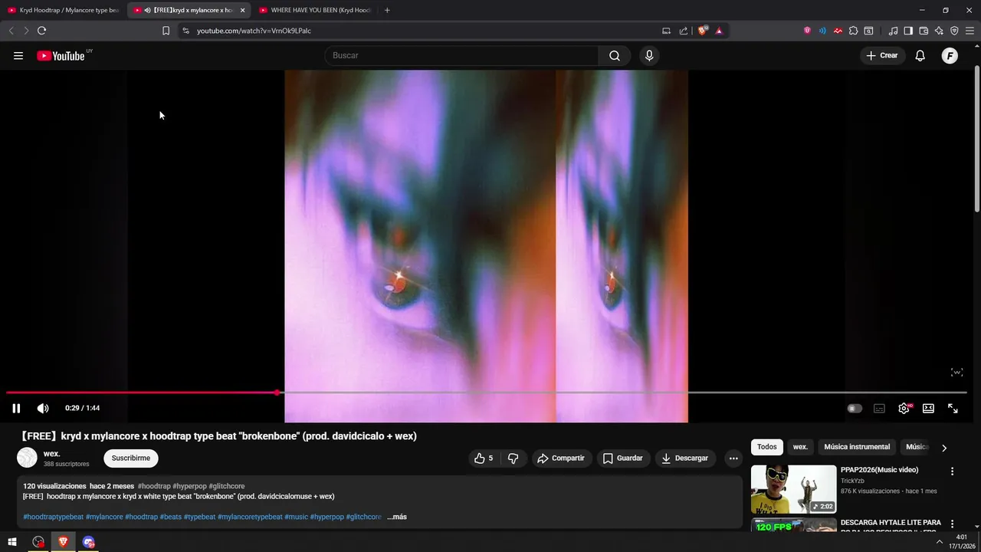981x552 pixels.
Task: Open the PPAP2026 video thumbnail
Action: 793,489
